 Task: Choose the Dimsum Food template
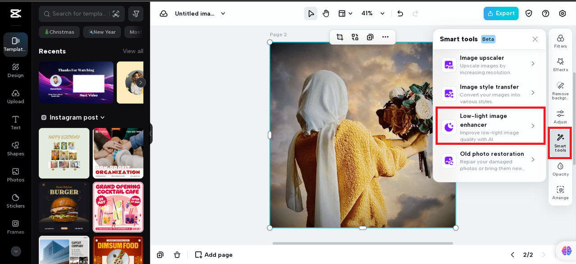[x=118, y=250]
